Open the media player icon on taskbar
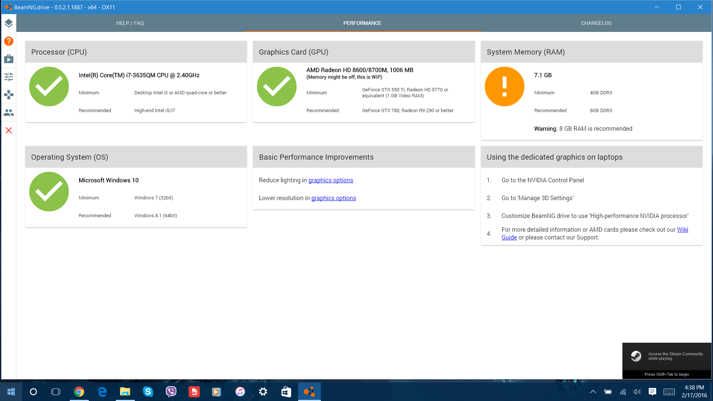This screenshot has width=713, height=401. click(217, 392)
